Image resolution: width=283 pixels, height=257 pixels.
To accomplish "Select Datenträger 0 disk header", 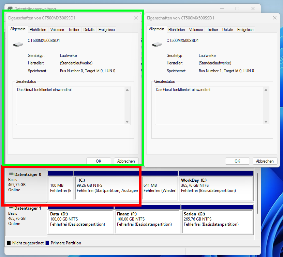I will (26, 185).
